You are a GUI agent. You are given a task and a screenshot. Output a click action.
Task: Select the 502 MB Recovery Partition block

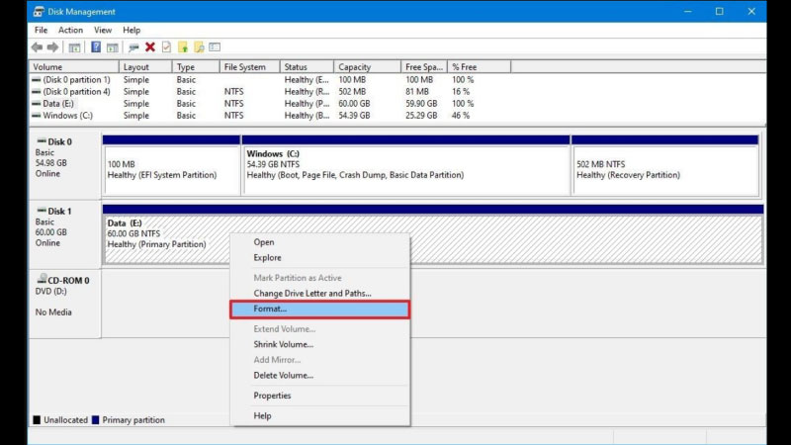point(664,168)
